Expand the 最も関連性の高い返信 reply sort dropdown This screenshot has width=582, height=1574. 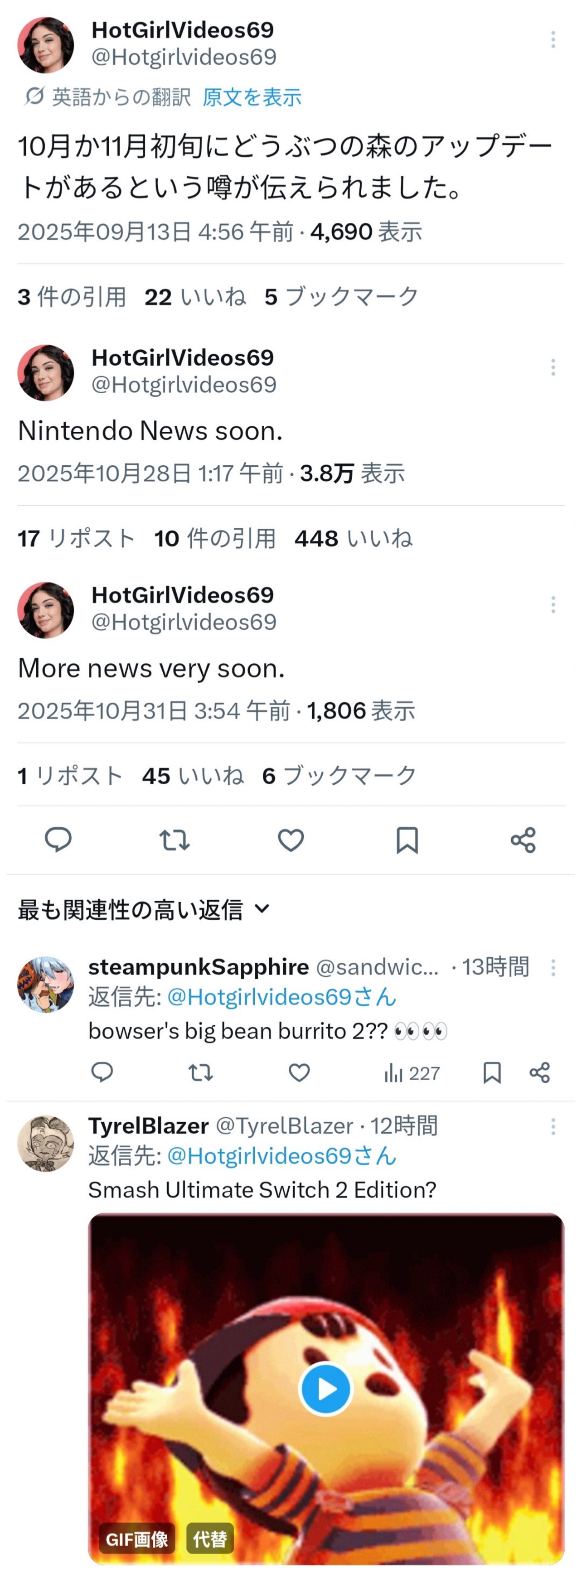click(x=144, y=909)
